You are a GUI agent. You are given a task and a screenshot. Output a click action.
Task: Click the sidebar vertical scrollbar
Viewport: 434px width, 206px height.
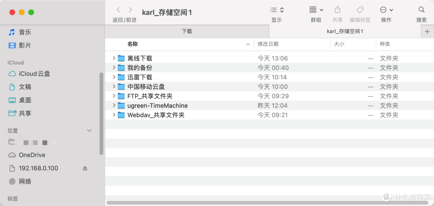(101, 114)
